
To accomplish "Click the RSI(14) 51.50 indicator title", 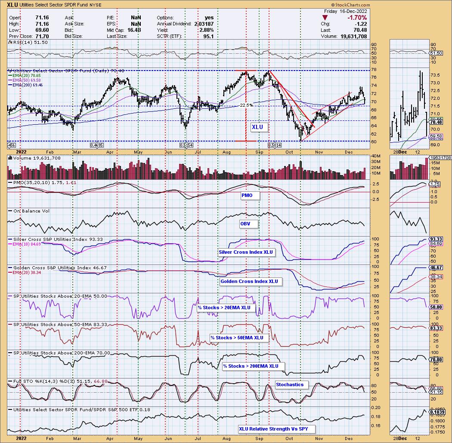I will coord(28,42).
